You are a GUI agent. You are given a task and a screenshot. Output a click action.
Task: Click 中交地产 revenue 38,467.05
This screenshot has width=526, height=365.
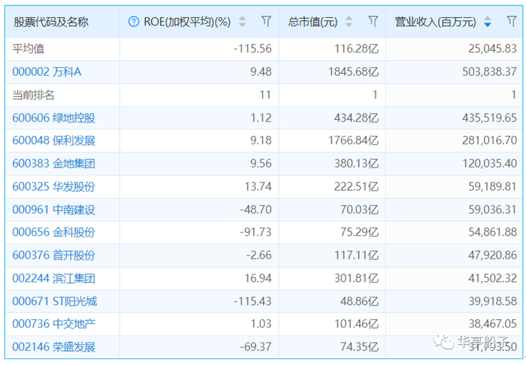pyautogui.click(x=492, y=324)
